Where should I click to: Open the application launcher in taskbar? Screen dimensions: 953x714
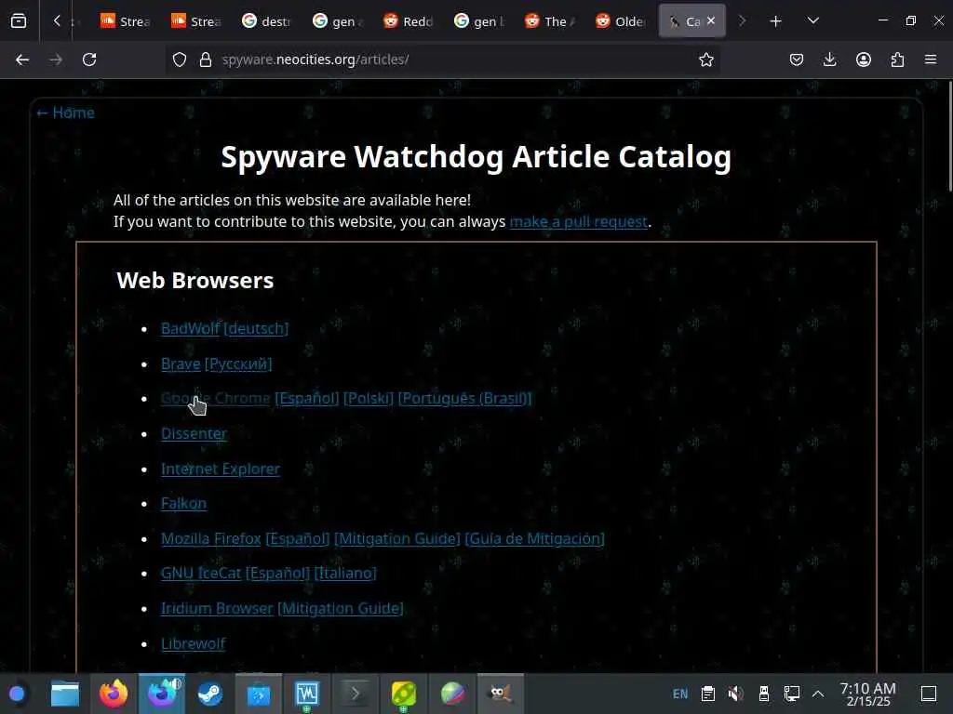tap(17, 694)
